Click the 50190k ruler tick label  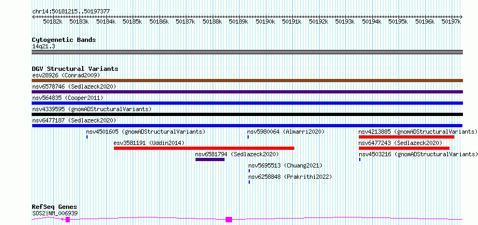[265, 21]
